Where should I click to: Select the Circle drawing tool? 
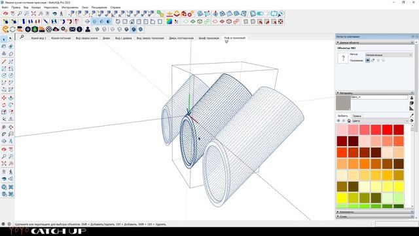tap(4, 76)
